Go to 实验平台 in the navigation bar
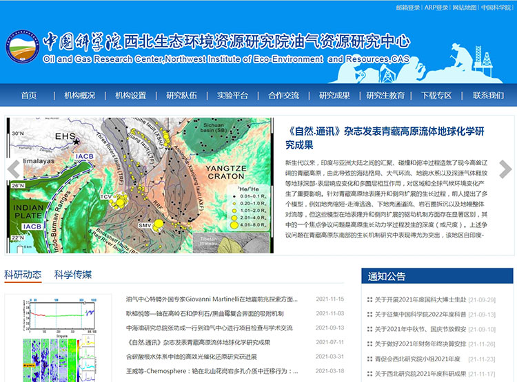Viewport: 517px width, 382px height. click(x=232, y=96)
